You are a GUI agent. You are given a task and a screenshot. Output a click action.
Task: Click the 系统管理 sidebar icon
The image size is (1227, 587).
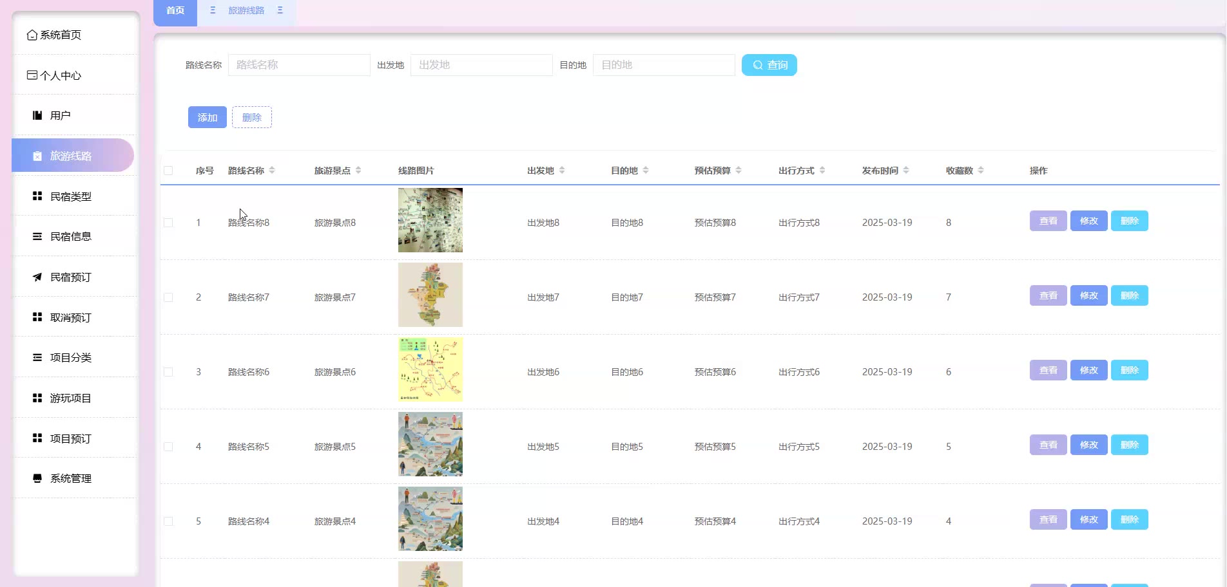(x=37, y=479)
